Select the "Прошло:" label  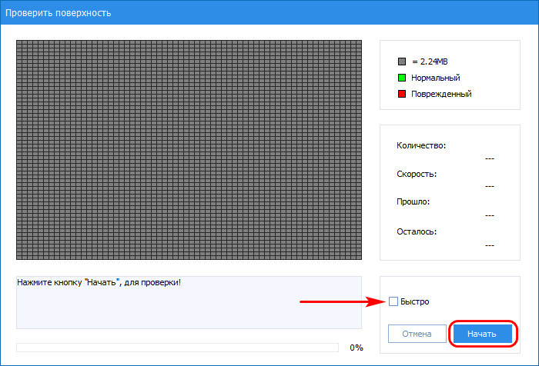[x=413, y=201]
